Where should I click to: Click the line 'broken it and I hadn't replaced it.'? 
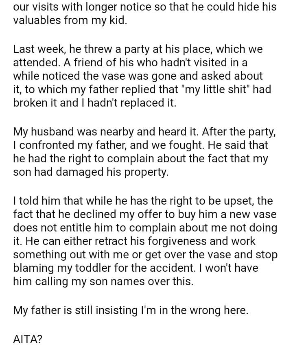point(95,103)
